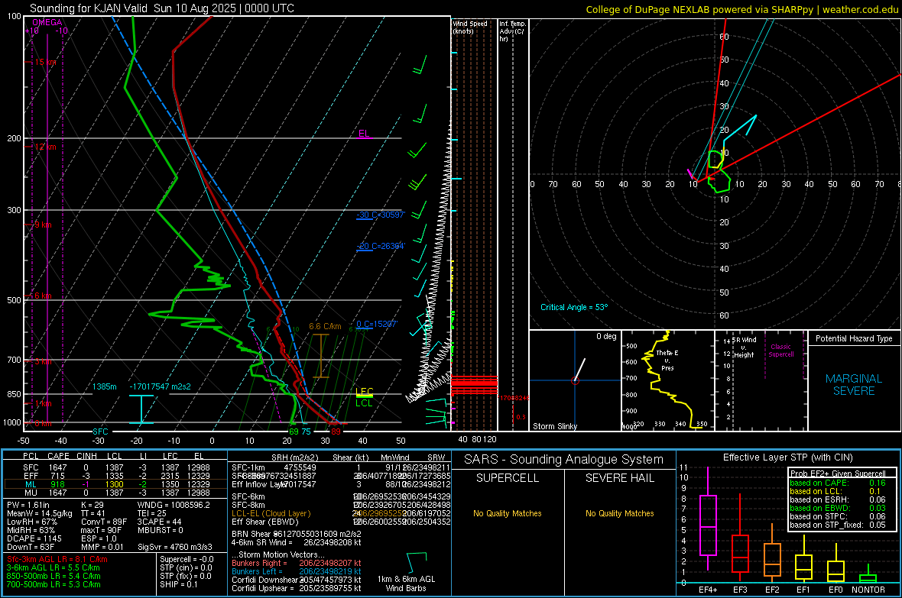The height and width of the screenshot is (598, 902).
Task: Click the 'MARGINAL SEVERE' hazard text
Action: pos(854,385)
